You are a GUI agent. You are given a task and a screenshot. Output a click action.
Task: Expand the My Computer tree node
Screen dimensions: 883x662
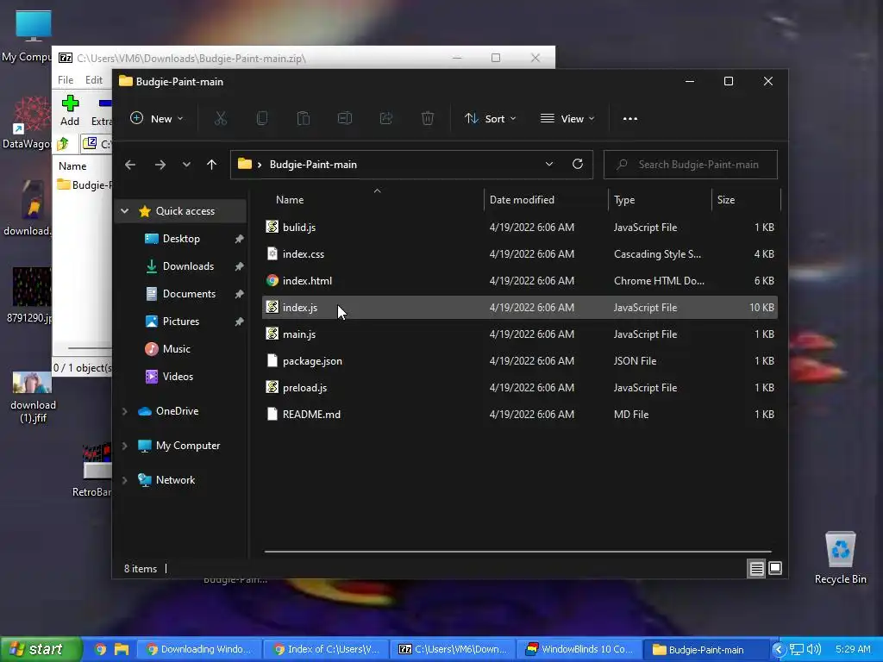(124, 446)
